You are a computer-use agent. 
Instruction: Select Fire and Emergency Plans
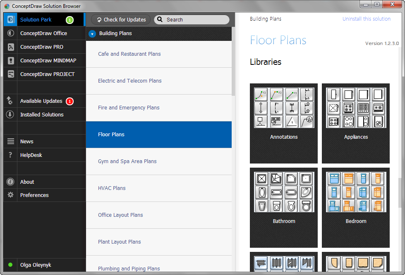[x=158, y=108]
